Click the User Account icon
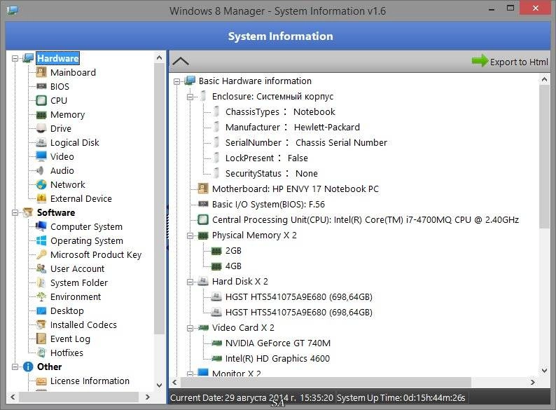Viewport: 556px width, 410px height. point(41,268)
